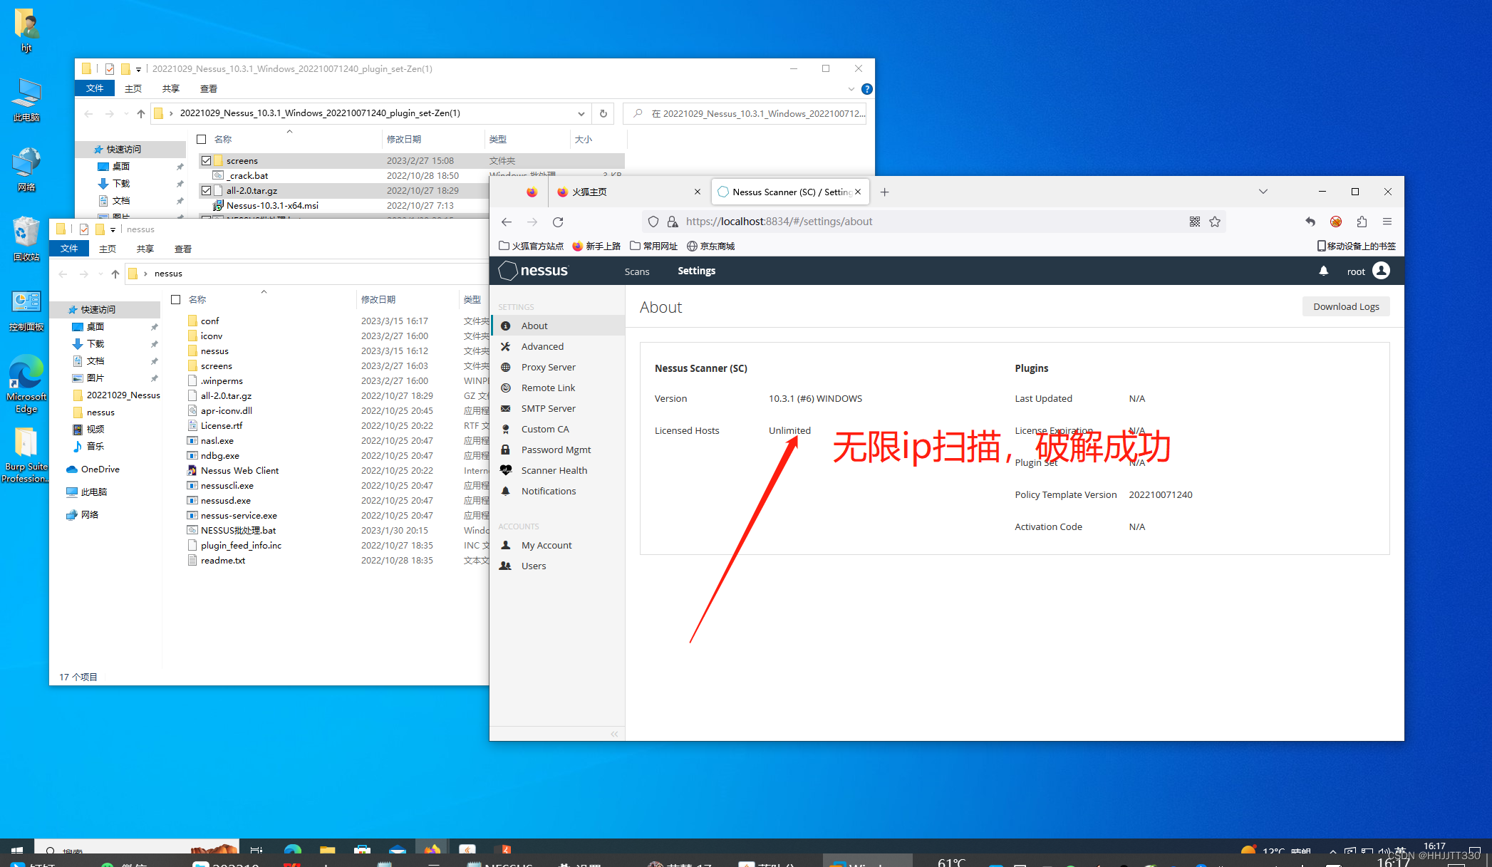Toggle the select-all checkbox in nessus folder

[x=176, y=299]
